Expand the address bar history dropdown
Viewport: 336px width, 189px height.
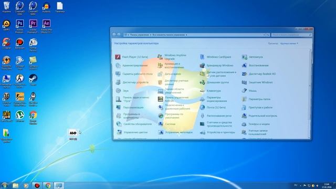pos(264,35)
